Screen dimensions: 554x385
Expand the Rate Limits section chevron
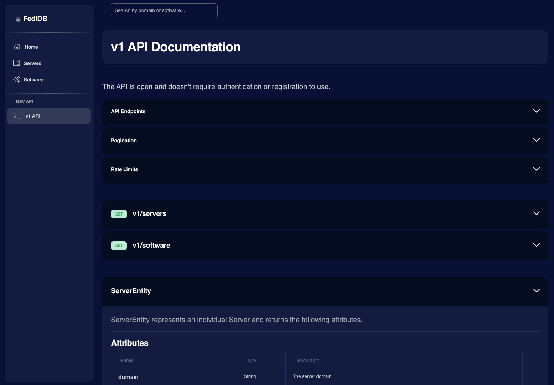[x=537, y=169]
